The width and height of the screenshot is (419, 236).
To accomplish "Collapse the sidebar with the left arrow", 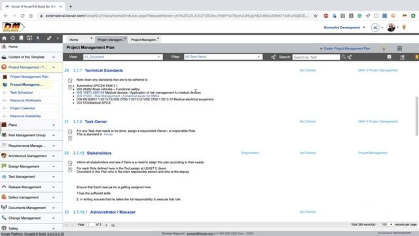I will [58, 38].
